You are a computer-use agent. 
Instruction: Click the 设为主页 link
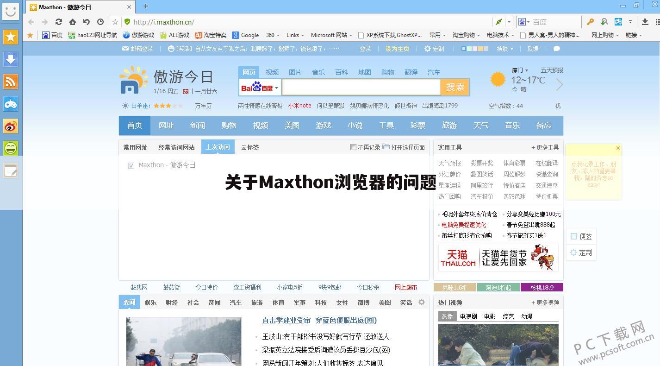click(398, 49)
